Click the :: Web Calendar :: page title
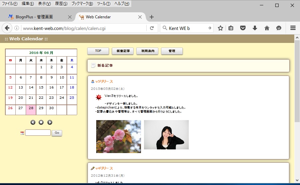The height and width of the screenshot is (185, 300). pyautogui.click(x=26, y=39)
